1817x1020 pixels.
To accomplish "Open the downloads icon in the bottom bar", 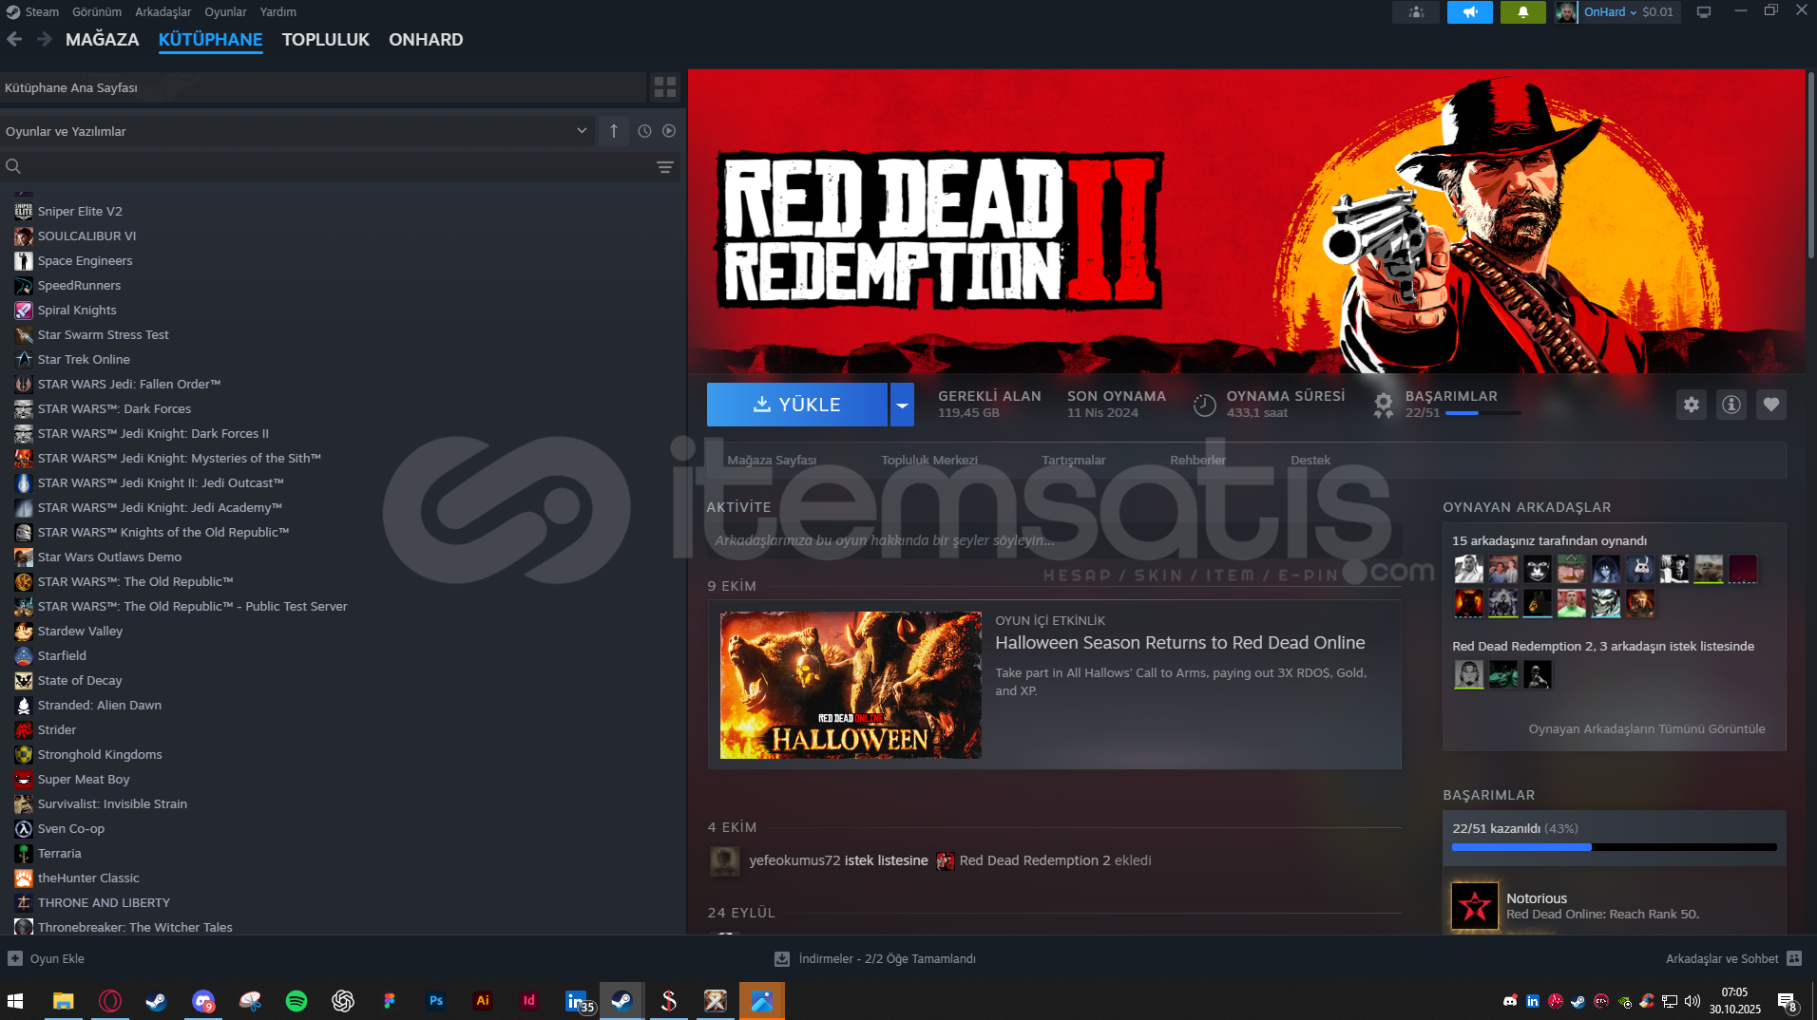I will point(782,959).
